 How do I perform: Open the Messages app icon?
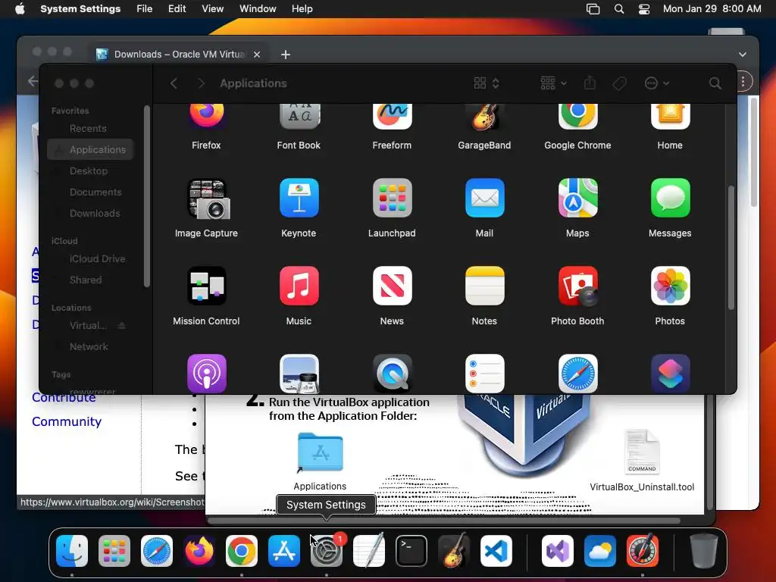[x=670, y=198]
